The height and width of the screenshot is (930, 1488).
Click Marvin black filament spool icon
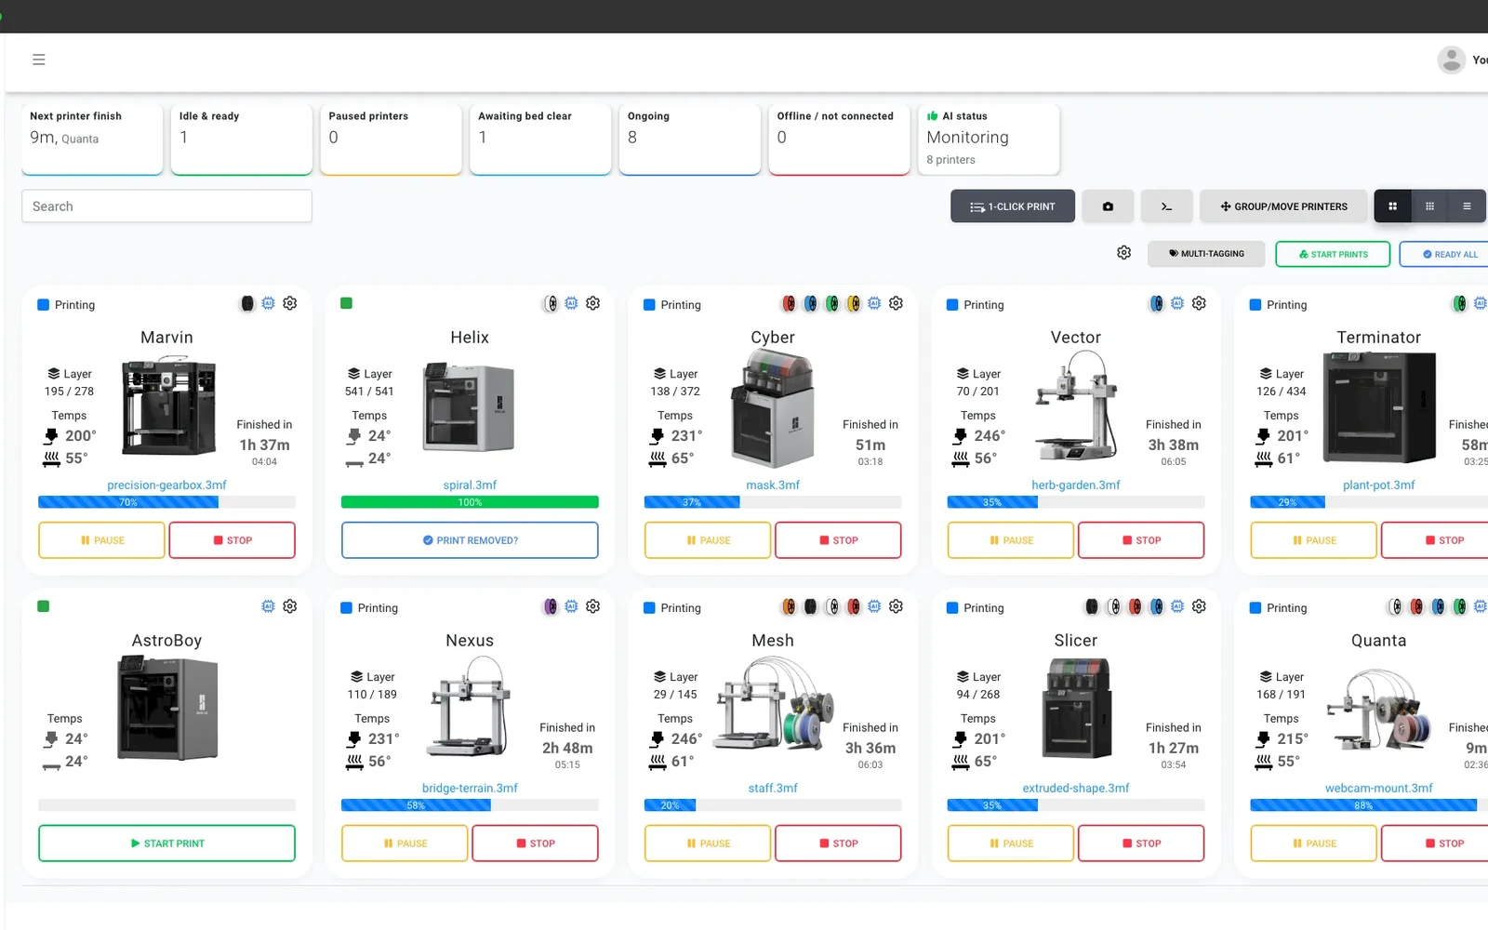(246, 303)
